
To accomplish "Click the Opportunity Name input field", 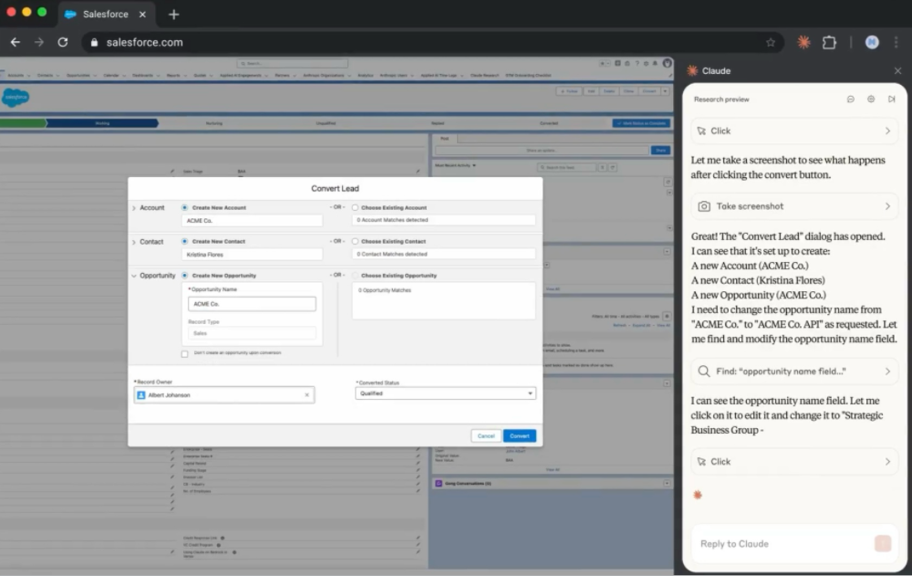I will tap(252, 304).
